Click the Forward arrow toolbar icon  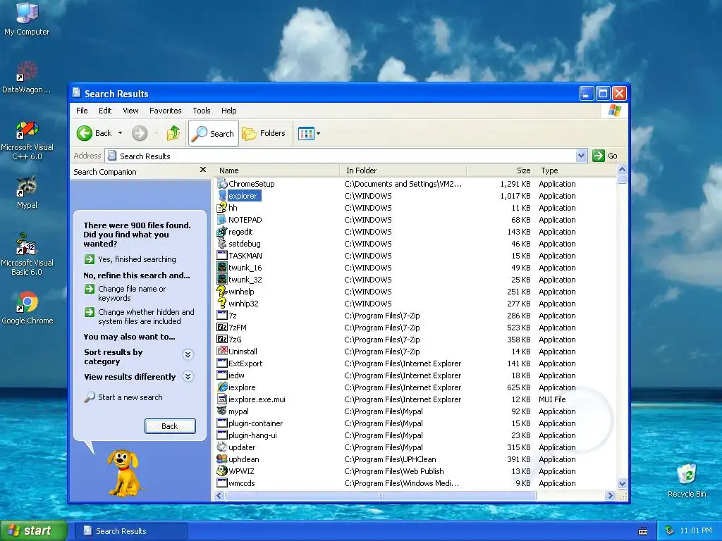pyautogui.click(x=140, y=133)
